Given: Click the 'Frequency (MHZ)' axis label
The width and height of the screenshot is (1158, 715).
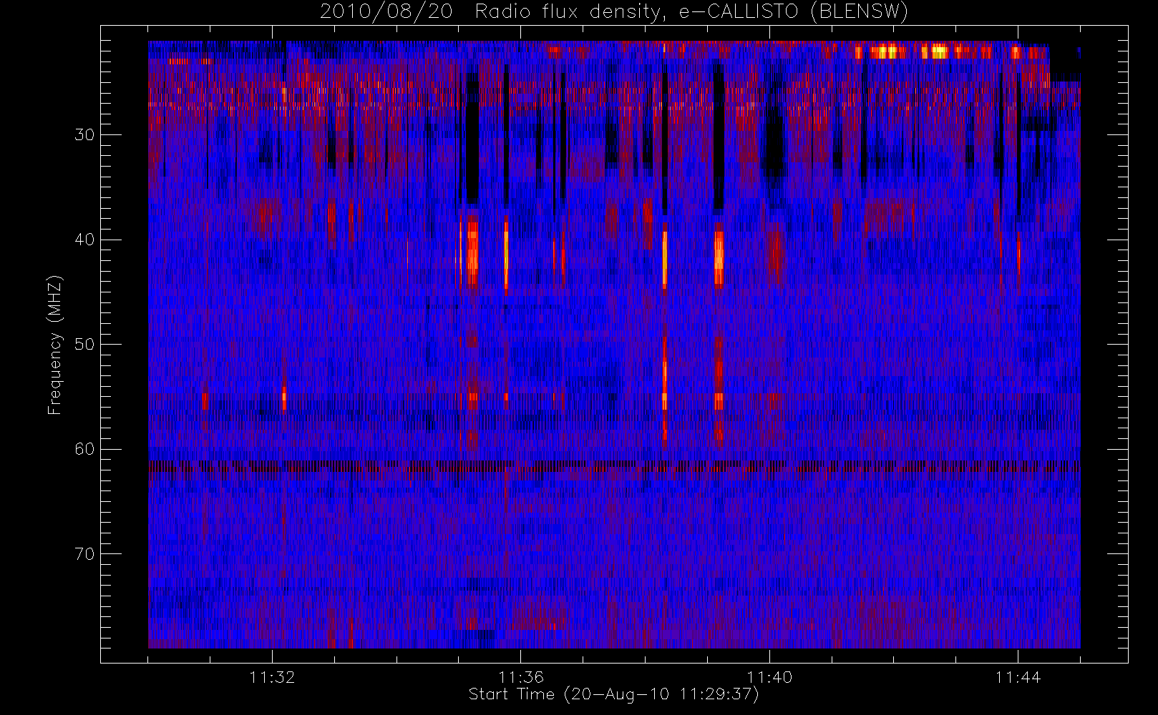Looking at the screenshot, I should click(55, 345).
